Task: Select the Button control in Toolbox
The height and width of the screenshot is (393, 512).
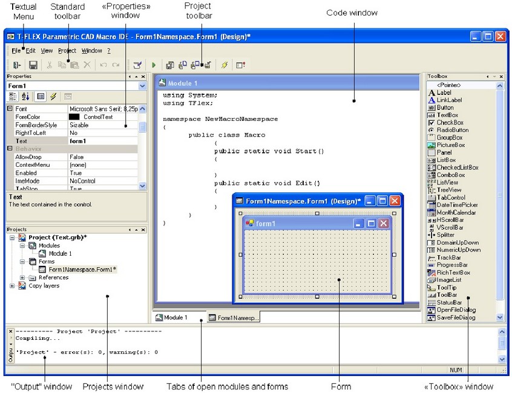Action: (445, 108)
